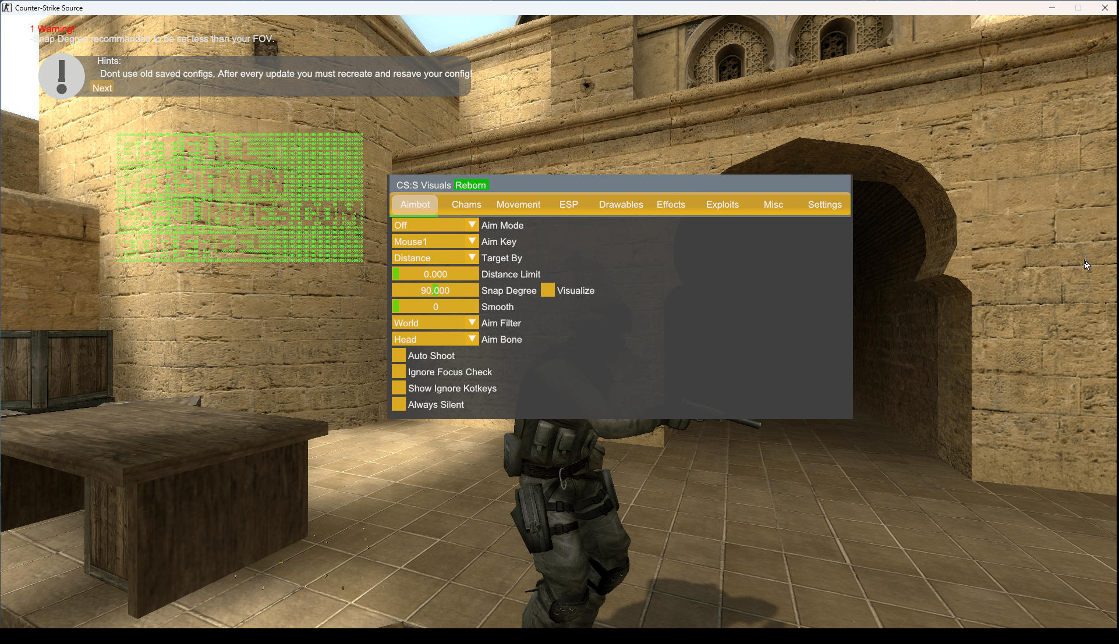The height and width of the screenshot is (644, 1119).
Task: Open the Misc tab
Action: (773, 205)
